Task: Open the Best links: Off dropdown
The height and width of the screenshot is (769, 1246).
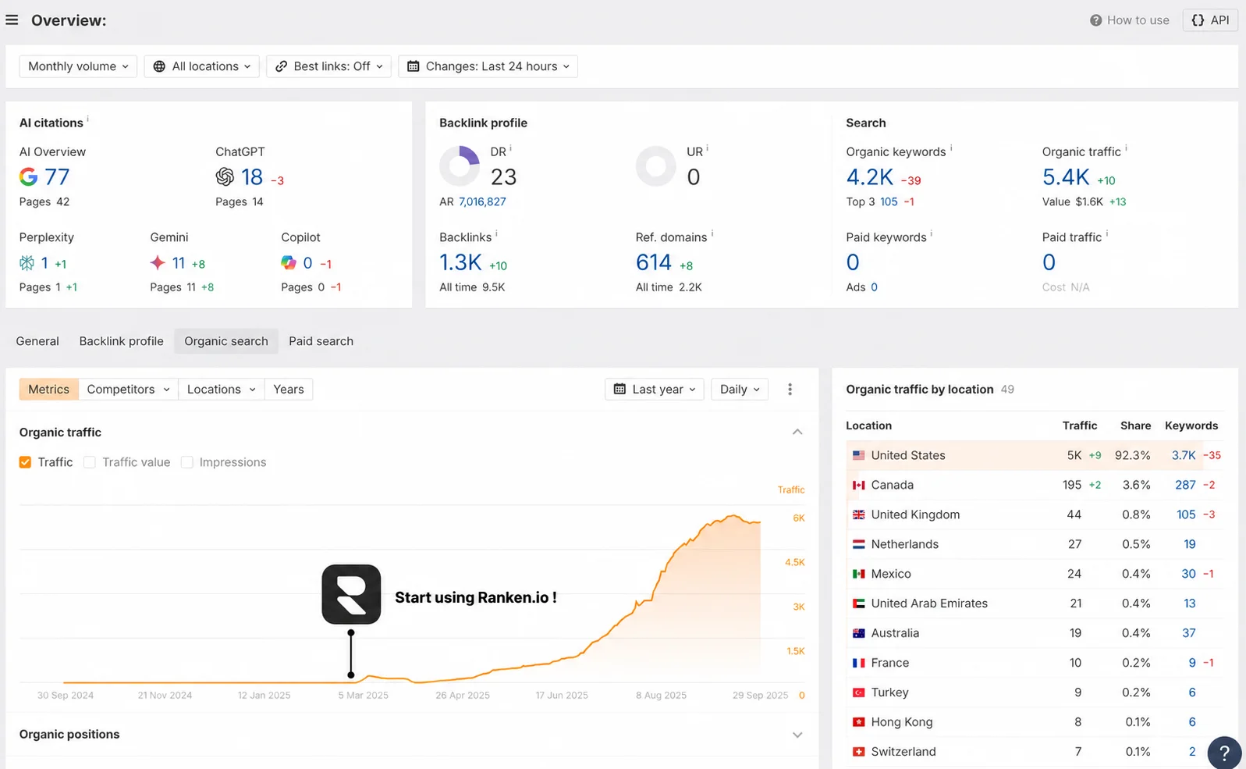Action: click(x=328, y=66)
